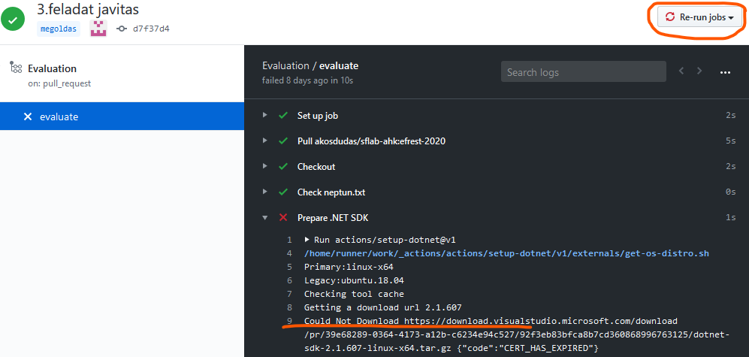Go to next search result arrow
This screenshot has height=357, width=749.
tap(699, 71)
